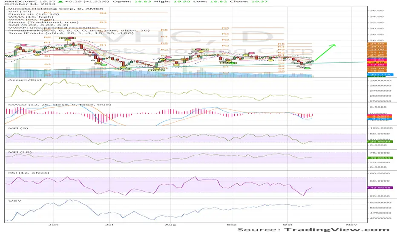Click the pink 17.99 price tag

[x=377, y=65]
